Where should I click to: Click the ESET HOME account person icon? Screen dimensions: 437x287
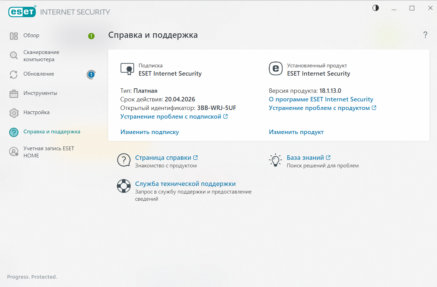[14, 152]
